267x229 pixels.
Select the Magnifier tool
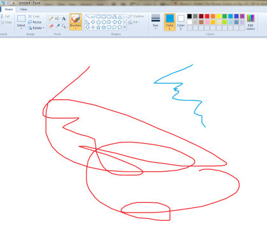pos(64,26)
